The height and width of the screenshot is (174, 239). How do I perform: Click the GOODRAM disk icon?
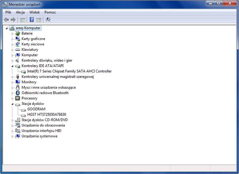pos(23,110)
